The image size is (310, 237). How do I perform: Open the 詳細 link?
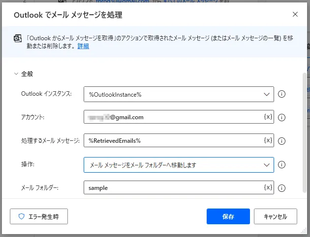pyautogui.click(x=83, y=46)
